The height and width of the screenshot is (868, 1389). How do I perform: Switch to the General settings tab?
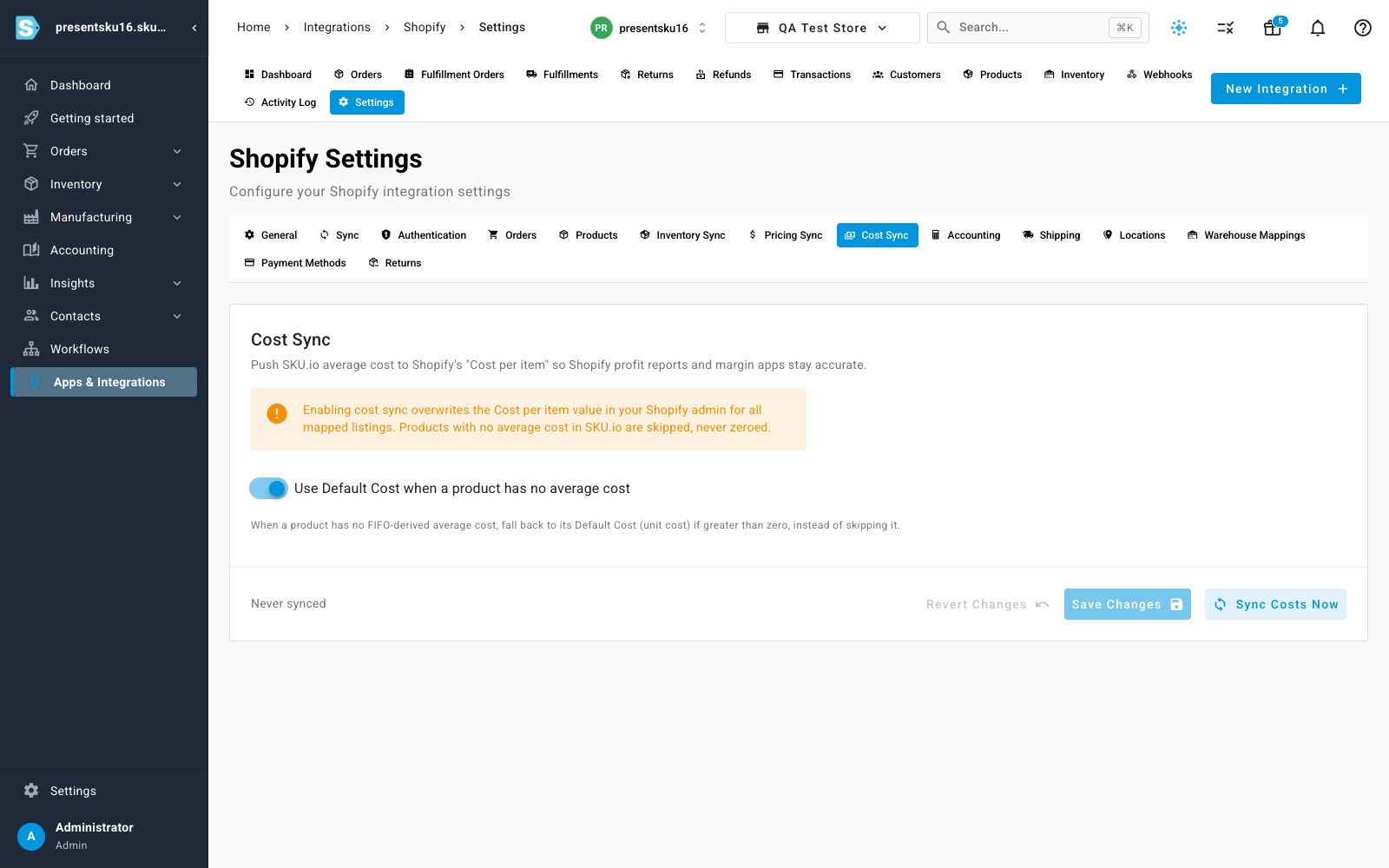click(x=271, y=235)
